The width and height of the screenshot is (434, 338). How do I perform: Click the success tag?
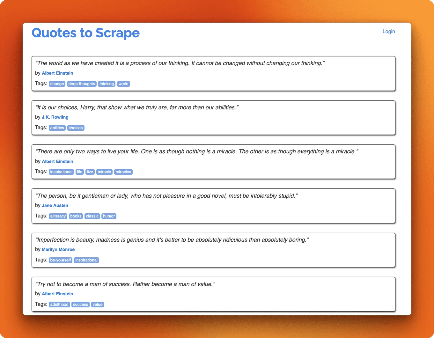[80, 304]
